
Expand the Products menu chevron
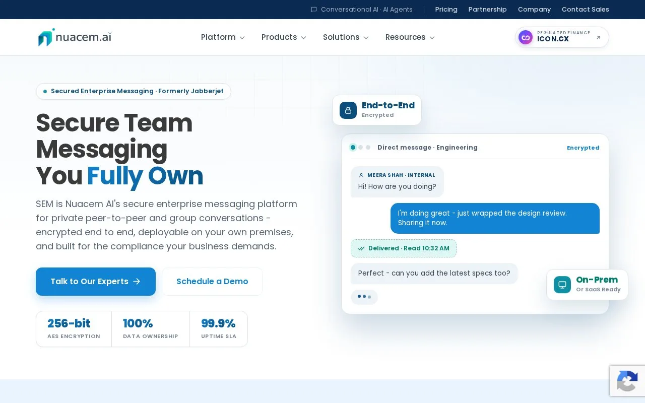(303, 38)
